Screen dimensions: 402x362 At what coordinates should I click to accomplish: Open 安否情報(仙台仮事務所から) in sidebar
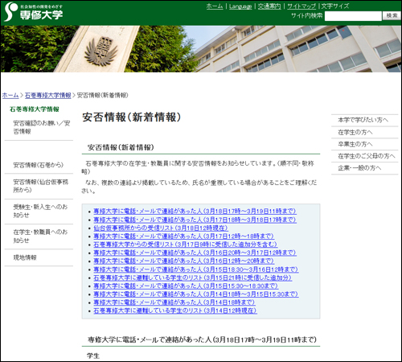pos(41,186)
